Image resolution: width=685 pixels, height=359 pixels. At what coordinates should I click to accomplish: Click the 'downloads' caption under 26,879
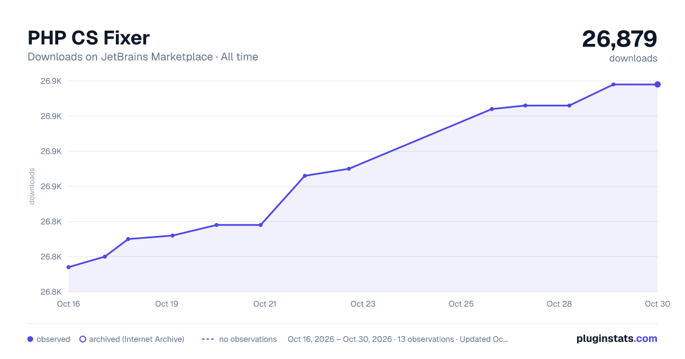coord(633,58)
